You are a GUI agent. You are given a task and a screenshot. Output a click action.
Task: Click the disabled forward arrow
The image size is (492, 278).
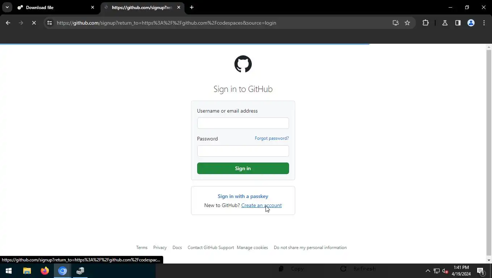click(21, 23)
